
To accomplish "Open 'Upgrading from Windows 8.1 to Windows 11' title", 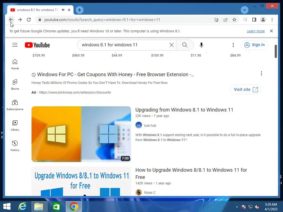I will pos(184,110).
